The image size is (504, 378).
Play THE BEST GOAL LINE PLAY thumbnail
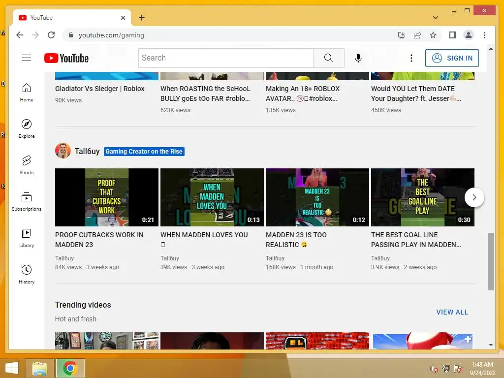(423, 197)
